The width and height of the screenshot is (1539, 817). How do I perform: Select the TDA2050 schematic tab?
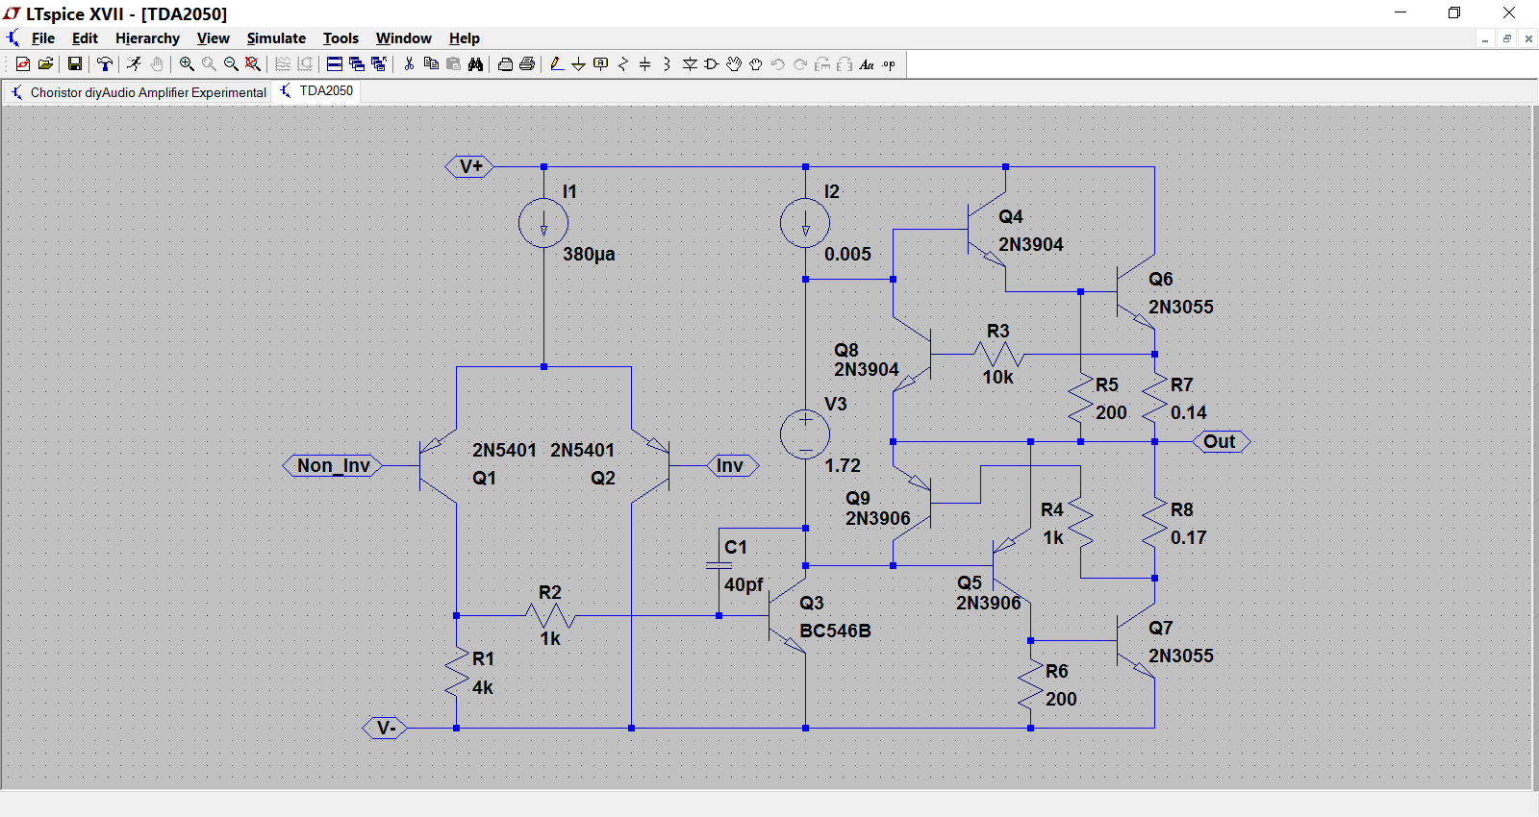316,91
